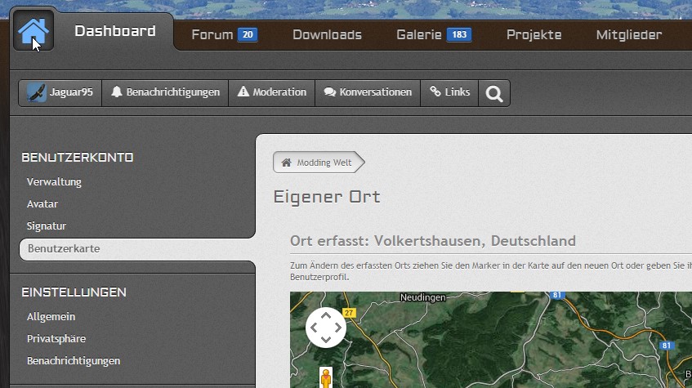The width and height of the screenshot is (692, 388).
Task: Open Konversationen from the toolbar
Action: click(x=368, y=92)
